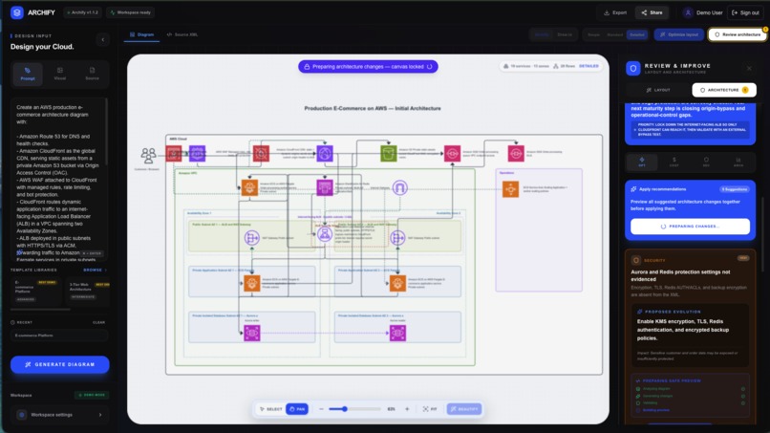The image size is (770, 433).
Task: Select the Visual input mode tab
Action: coord(60,75)
